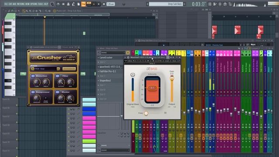Image resolution: width=279 pixels, height=157 pixels.
Task: Click the next patch arrow in CamelCrusher
Action: (x=58, y=69)
